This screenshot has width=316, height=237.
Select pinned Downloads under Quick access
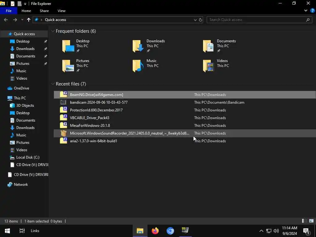25,49
